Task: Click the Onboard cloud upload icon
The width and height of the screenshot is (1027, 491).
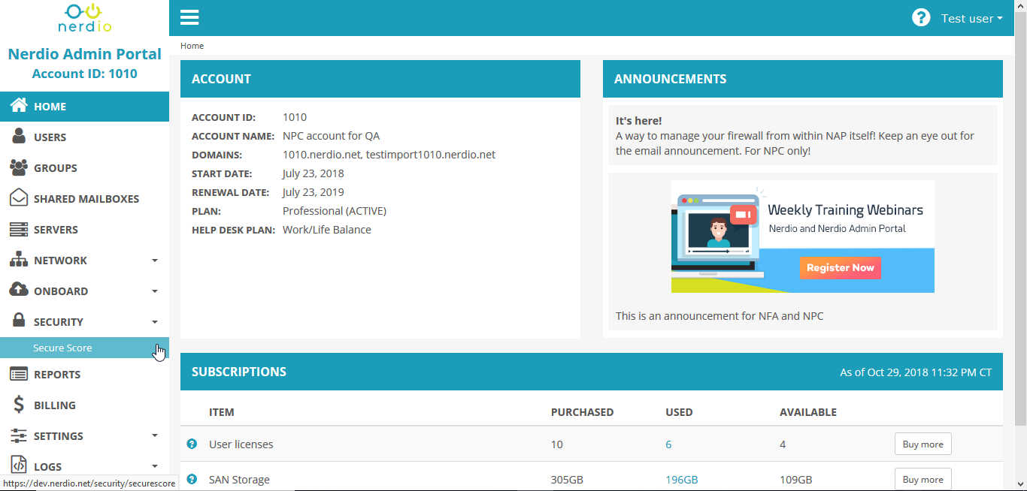Action: (x=19, y=291)
